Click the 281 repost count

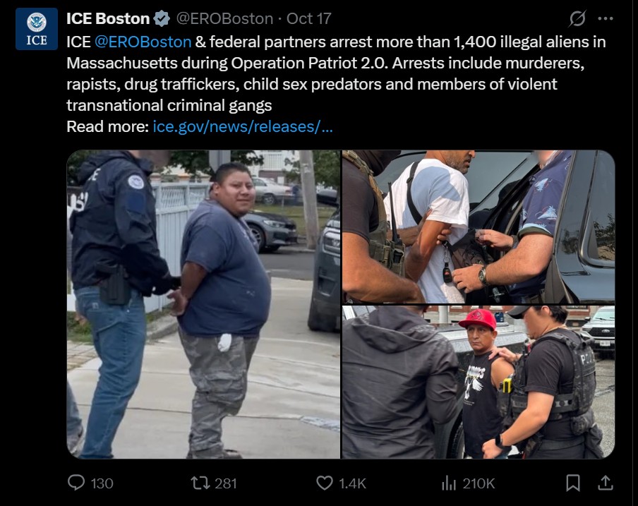tap(226, 483)
